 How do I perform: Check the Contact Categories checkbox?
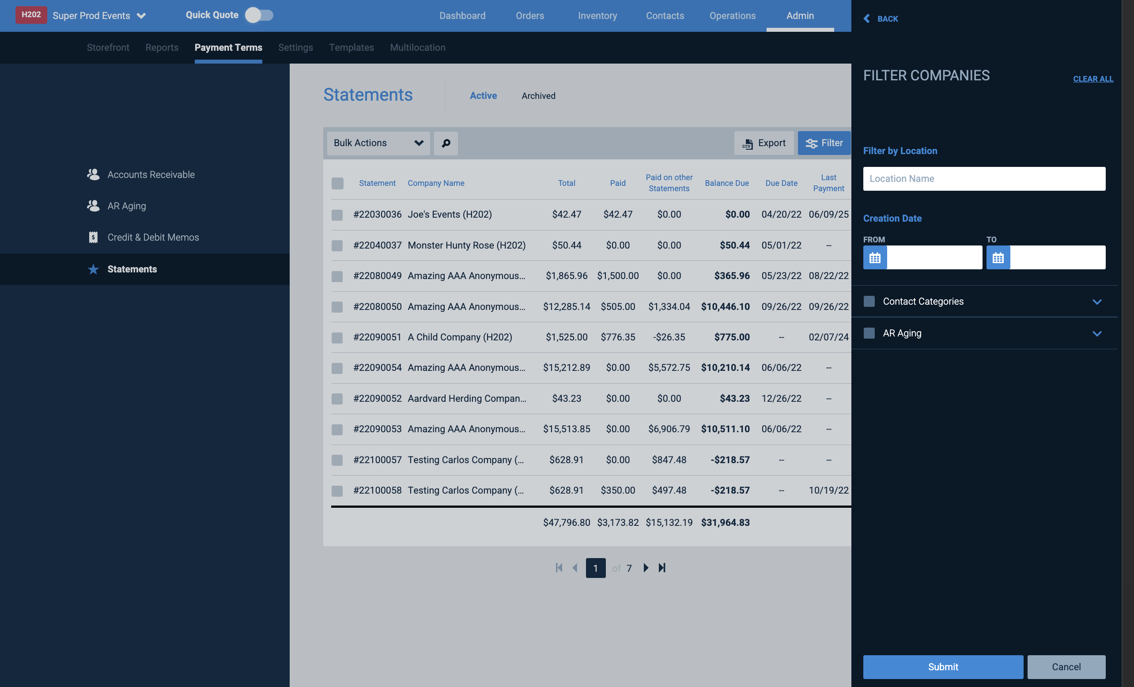869,302
